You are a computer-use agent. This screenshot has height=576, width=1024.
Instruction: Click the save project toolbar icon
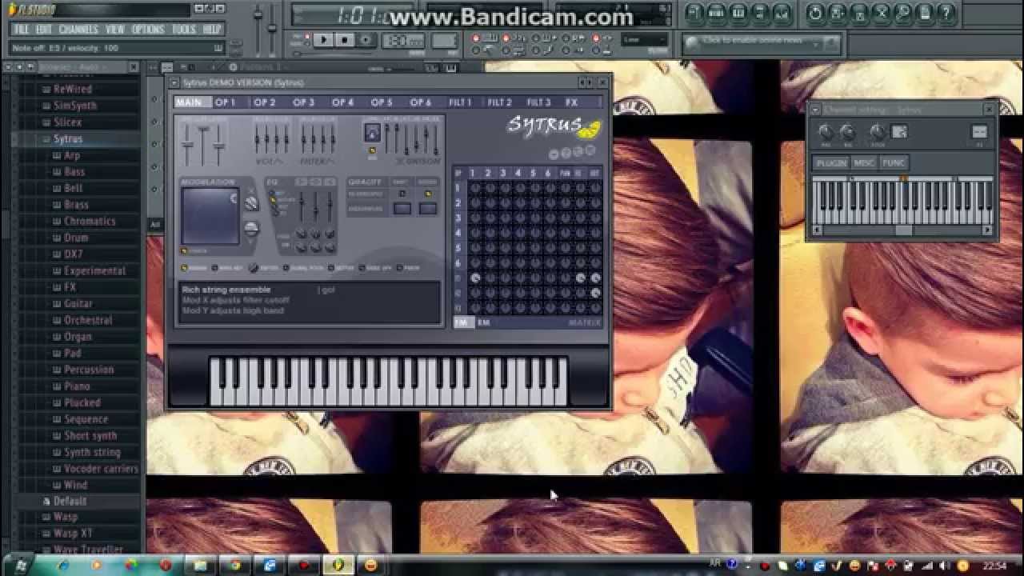pos(837,13)
